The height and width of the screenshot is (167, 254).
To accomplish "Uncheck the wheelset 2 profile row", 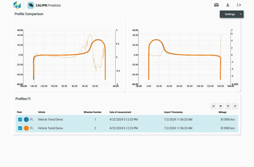I will pyautogui.click(x=20, y=128).
